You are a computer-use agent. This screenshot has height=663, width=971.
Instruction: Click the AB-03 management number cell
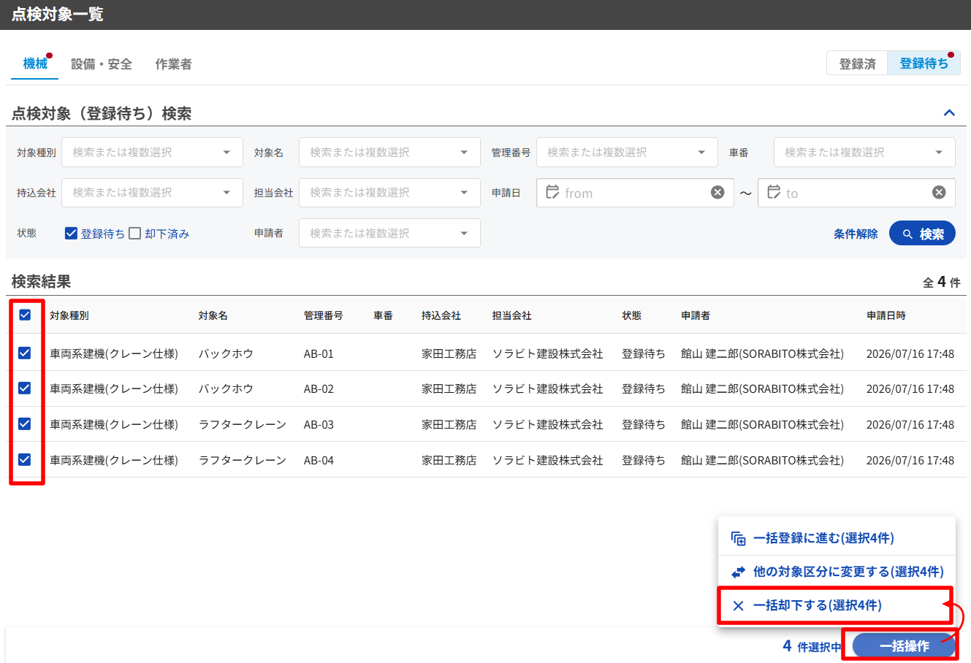tap(319, 424)
